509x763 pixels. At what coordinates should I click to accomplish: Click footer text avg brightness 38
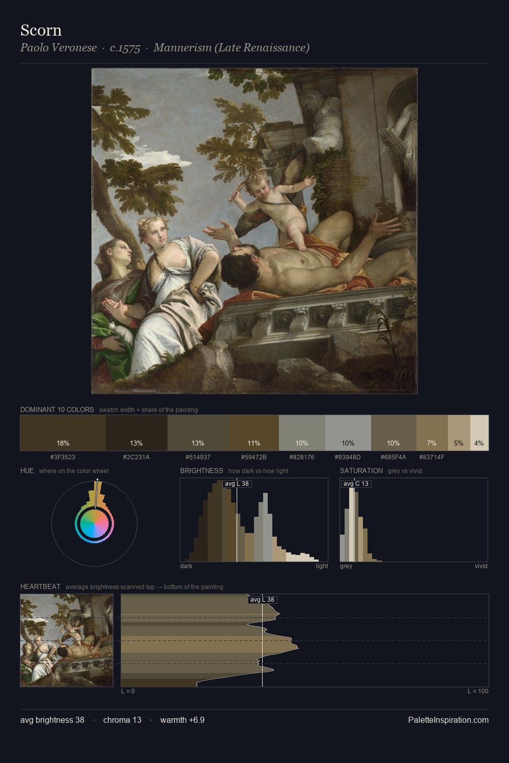pos(52,720)
